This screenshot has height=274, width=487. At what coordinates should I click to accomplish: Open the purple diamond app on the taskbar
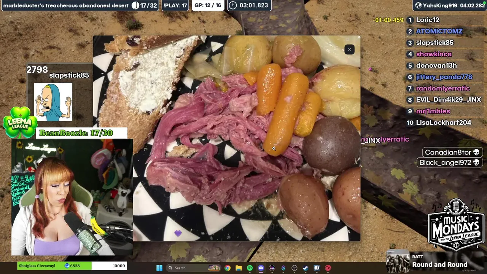pos(283,268)
